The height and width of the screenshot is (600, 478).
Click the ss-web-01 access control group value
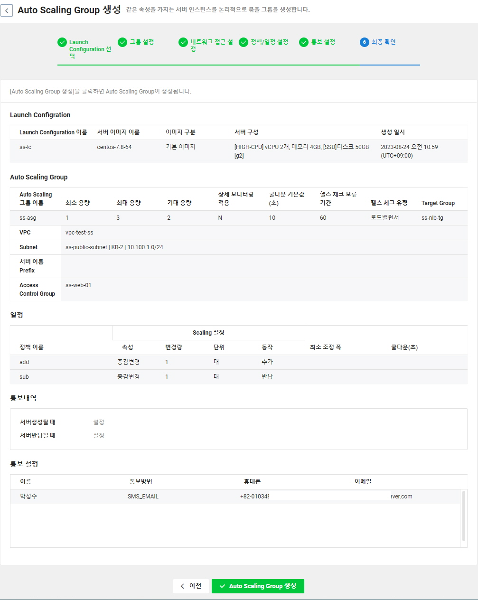pyautogui.click(x=78, y=285)
